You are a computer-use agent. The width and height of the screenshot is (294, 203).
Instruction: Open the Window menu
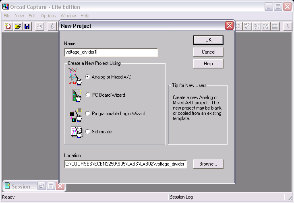tap(68, 16)
